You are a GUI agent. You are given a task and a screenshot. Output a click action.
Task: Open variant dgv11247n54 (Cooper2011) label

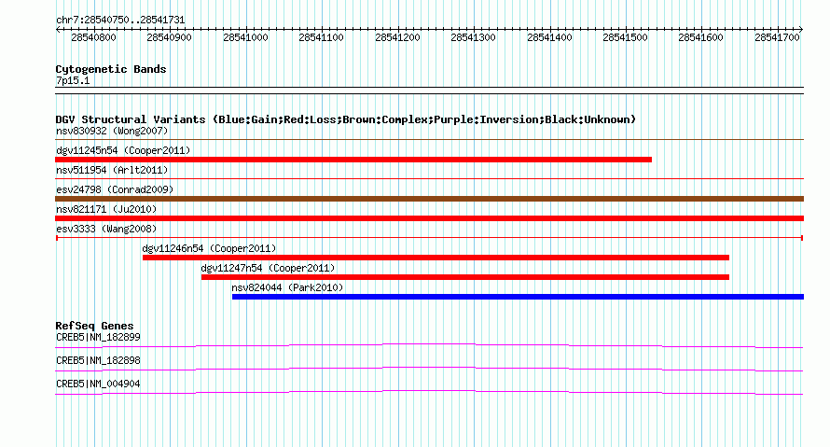268,268
